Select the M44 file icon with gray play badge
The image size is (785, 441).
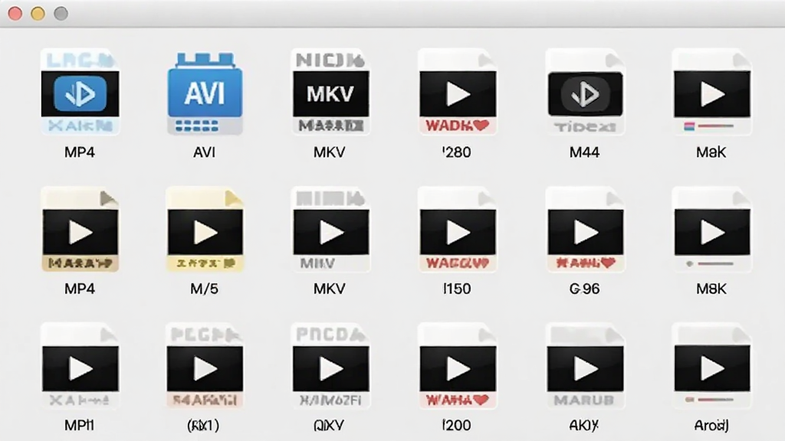click(585, 92)
